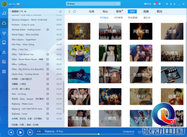Open the playlist hamburger menu icon
The width and height of the screenshot is (187, 137).
[60, 12]
